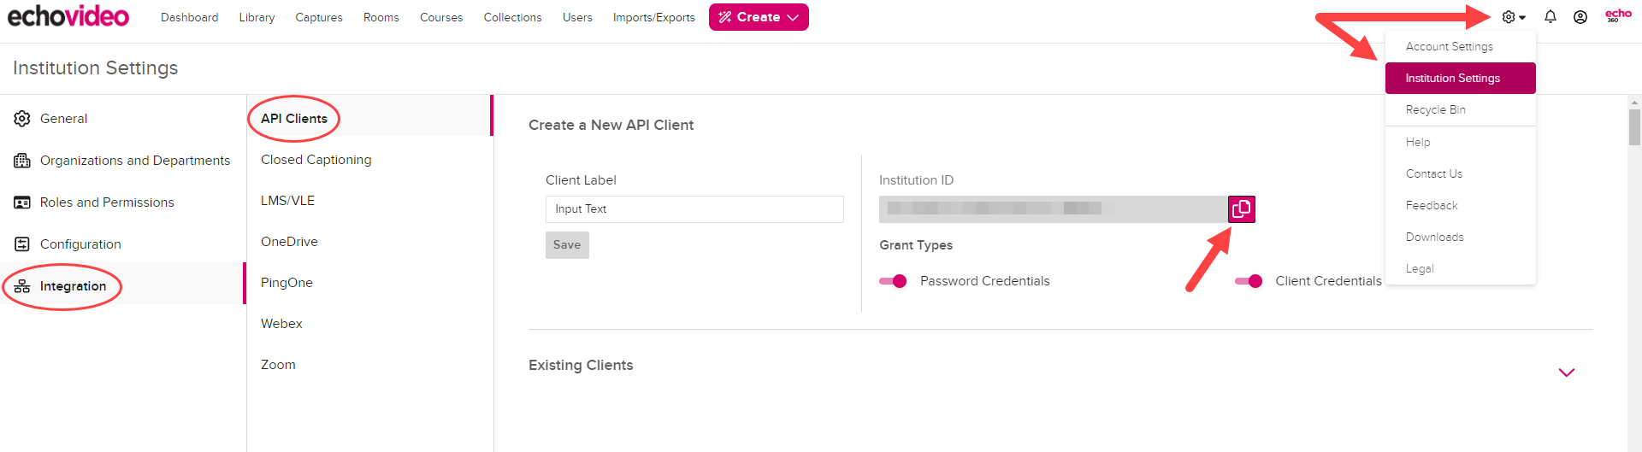Switch to the Closed Captioning tab
Viewport: 1642px width, 452px height.
click(x=316, y=160)
